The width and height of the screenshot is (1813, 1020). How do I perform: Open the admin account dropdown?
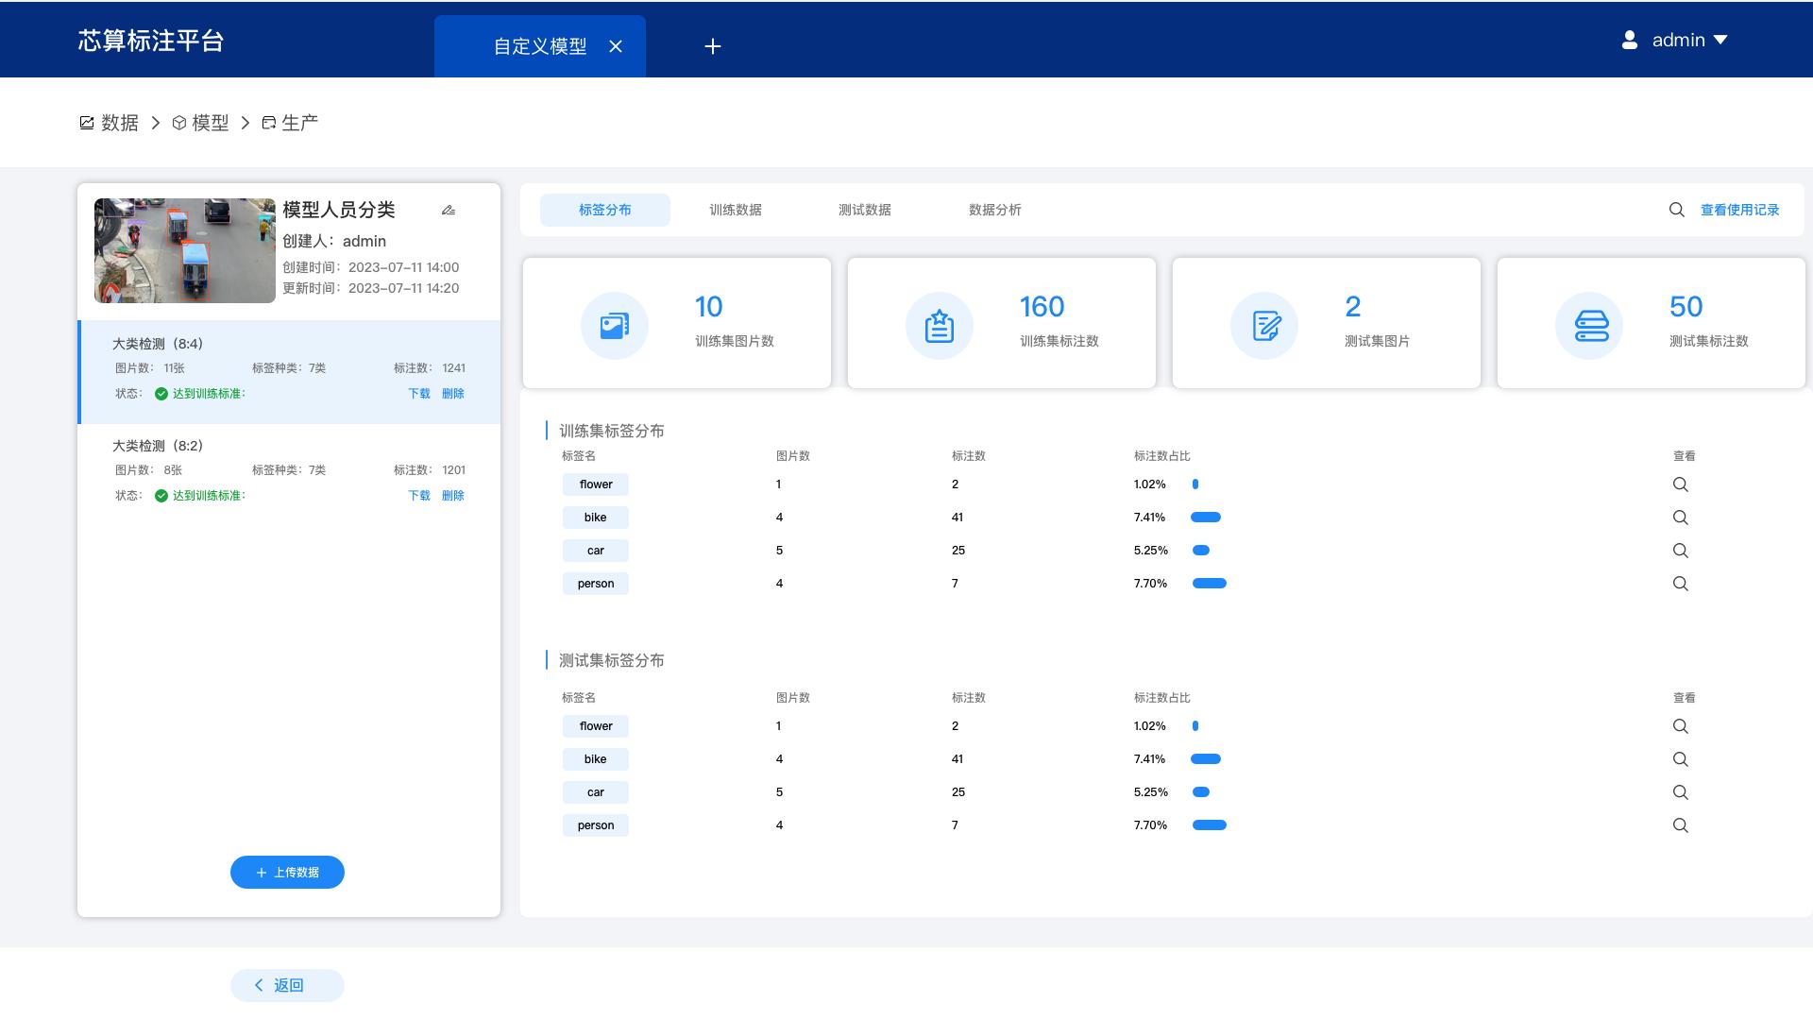[x=1720, y=40]
